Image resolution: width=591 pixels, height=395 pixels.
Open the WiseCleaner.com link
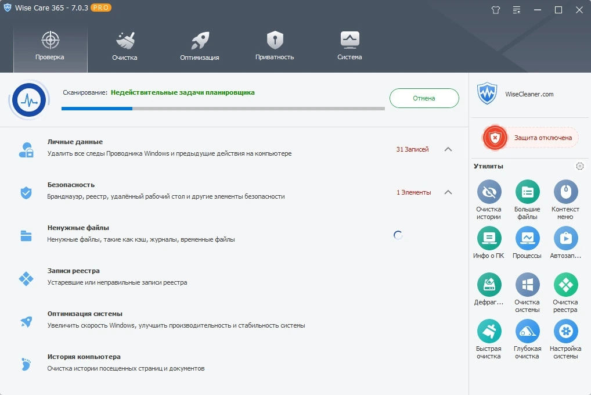click(x=529, y=94)
